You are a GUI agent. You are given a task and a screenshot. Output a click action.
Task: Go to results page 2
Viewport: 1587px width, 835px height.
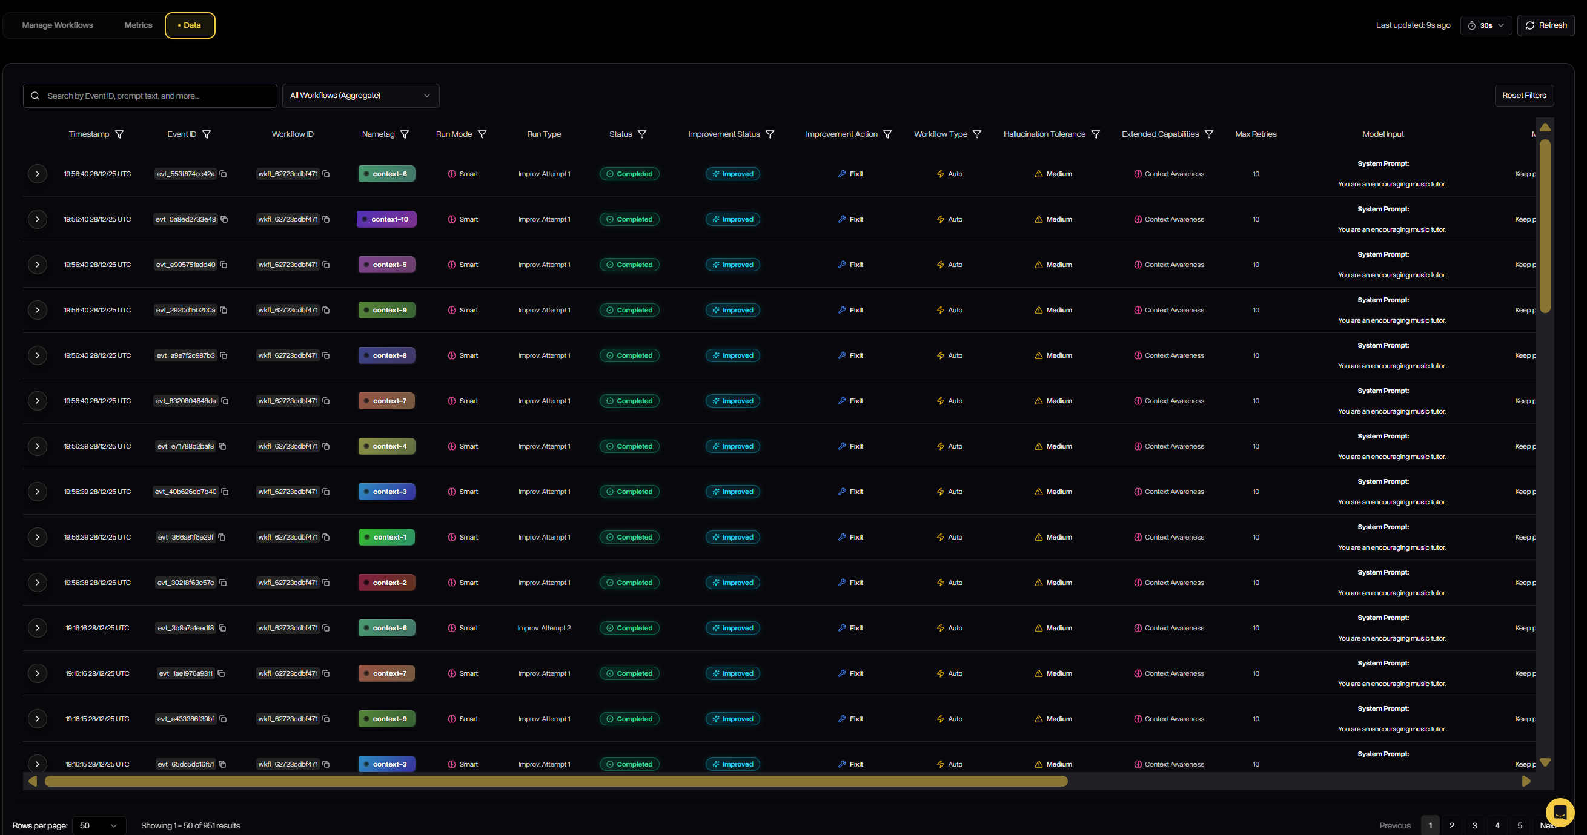1452,825
